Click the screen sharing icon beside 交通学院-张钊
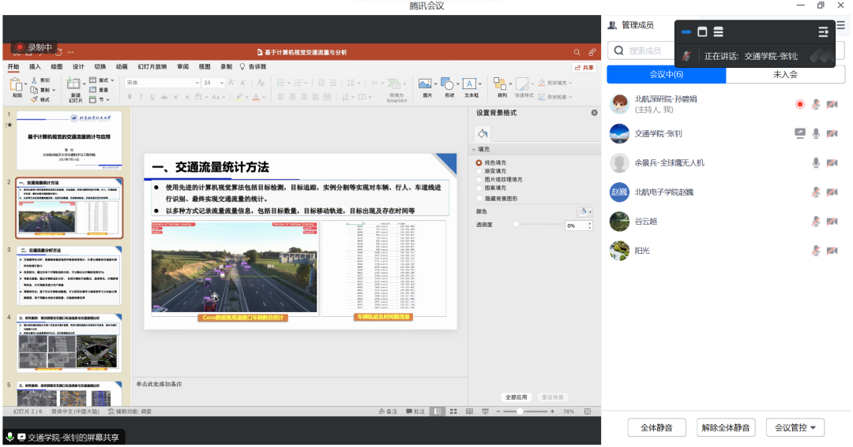853x447 pixels. [x=799, y=133]
